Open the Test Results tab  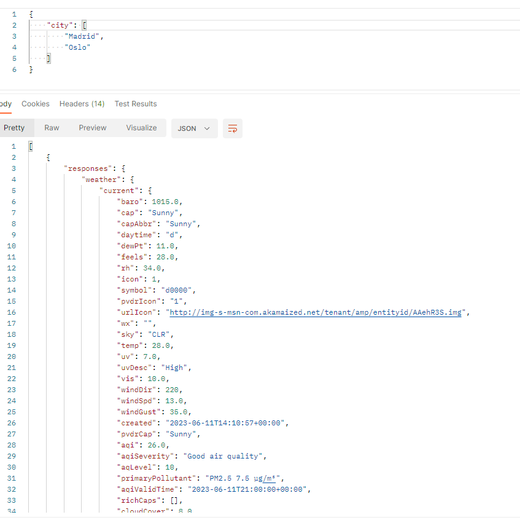pos(136,104)
